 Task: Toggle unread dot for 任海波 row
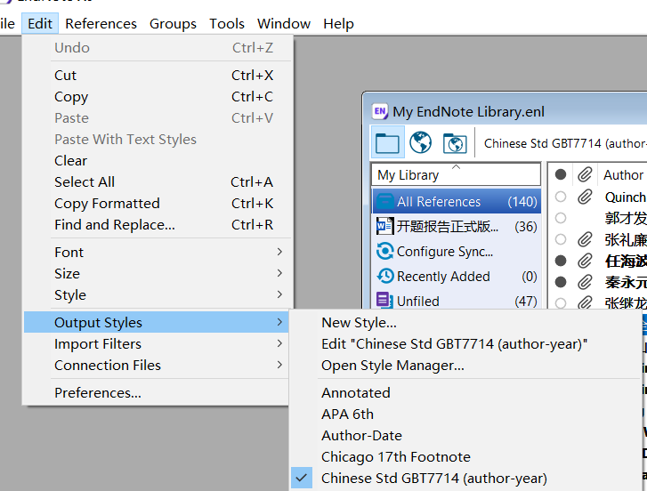click(561, 261)
